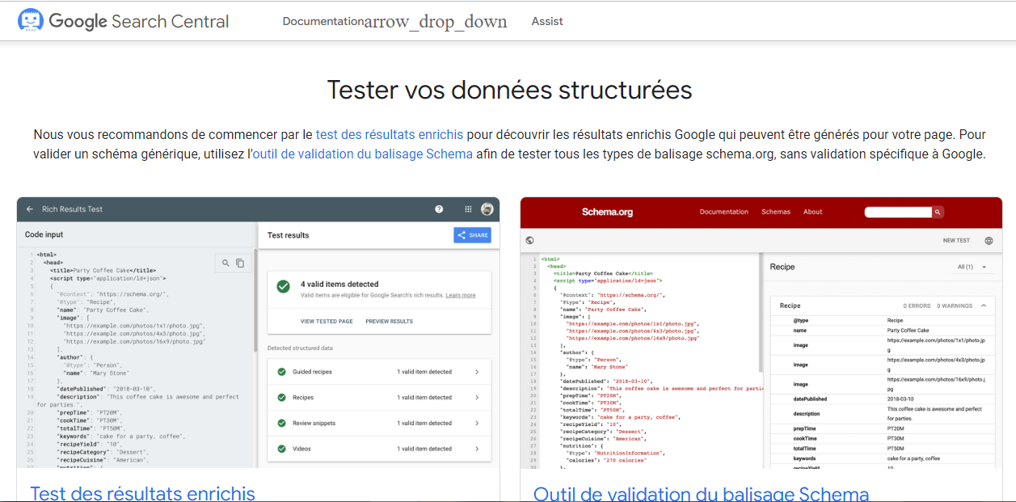Click the Schema.org logo in red header
Viewport: 1016px width, 502px height.
[607, 213]
